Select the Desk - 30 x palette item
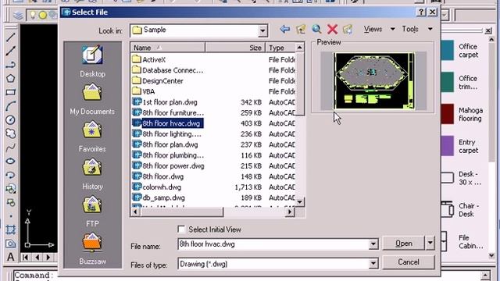500x281 pixels. 462,178
